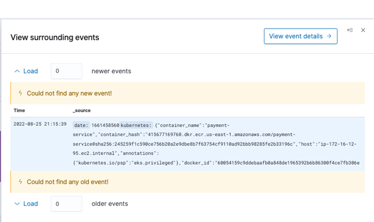
Task: Click the collapse panel icon near close
Action: point(350,30)
